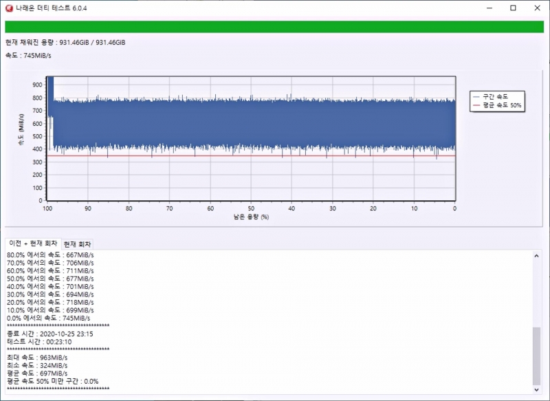Select log line '70.0% 에서의 속도 : 706MiB/s'
The height and width of the screenshot is (401, 550).
pyautogui.click(x=50, y=263)
